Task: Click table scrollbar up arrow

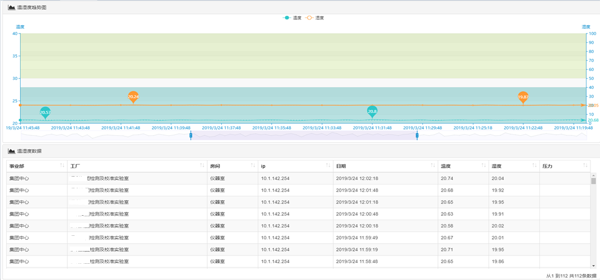Action: 594,175
